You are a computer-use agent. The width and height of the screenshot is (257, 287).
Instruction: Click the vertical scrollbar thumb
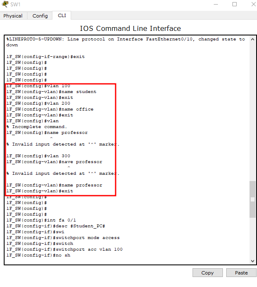point(252,199)
